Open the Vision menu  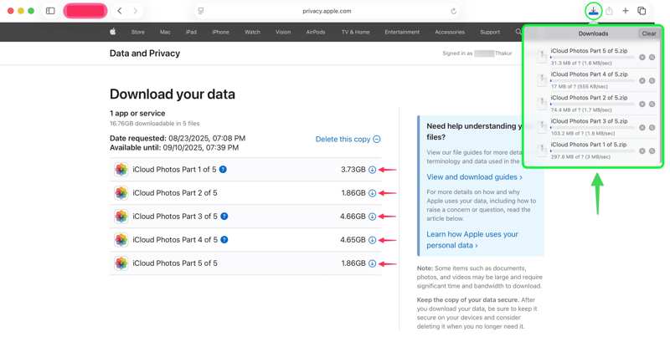(x=283, y=32)
